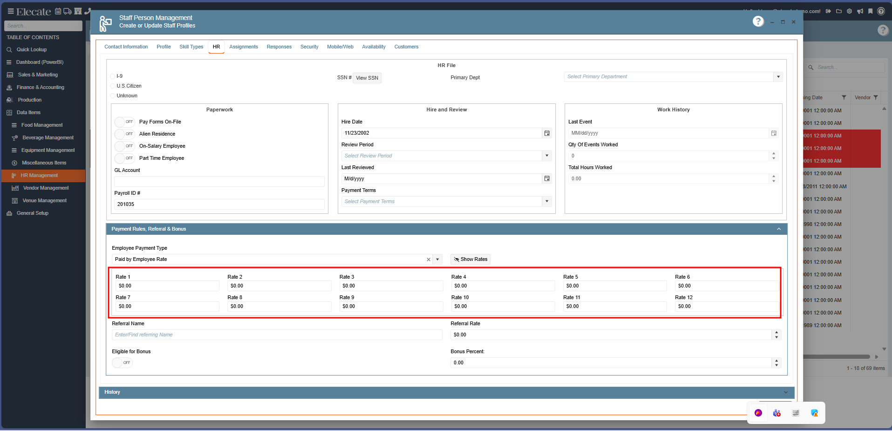This screenshot has width=892, height=431.
Task: Select the U.S.Citizen radio button
Action: pyautogui.click(x=113, y=86)
